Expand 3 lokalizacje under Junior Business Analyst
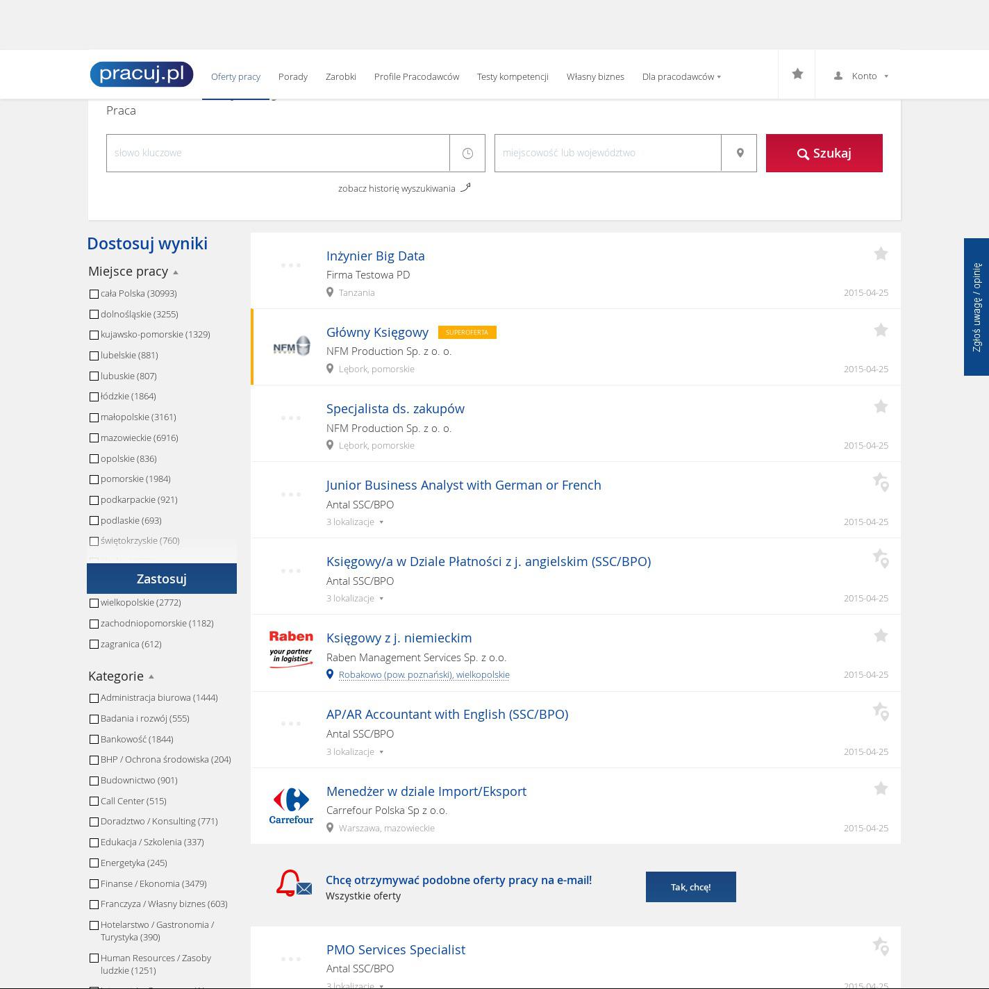Screen dimensions: 989x989 (355, 522)
